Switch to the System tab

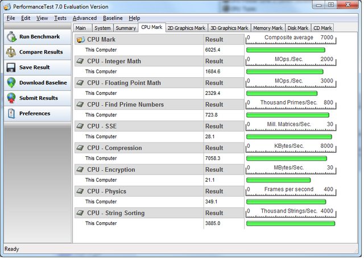[102, 28]
